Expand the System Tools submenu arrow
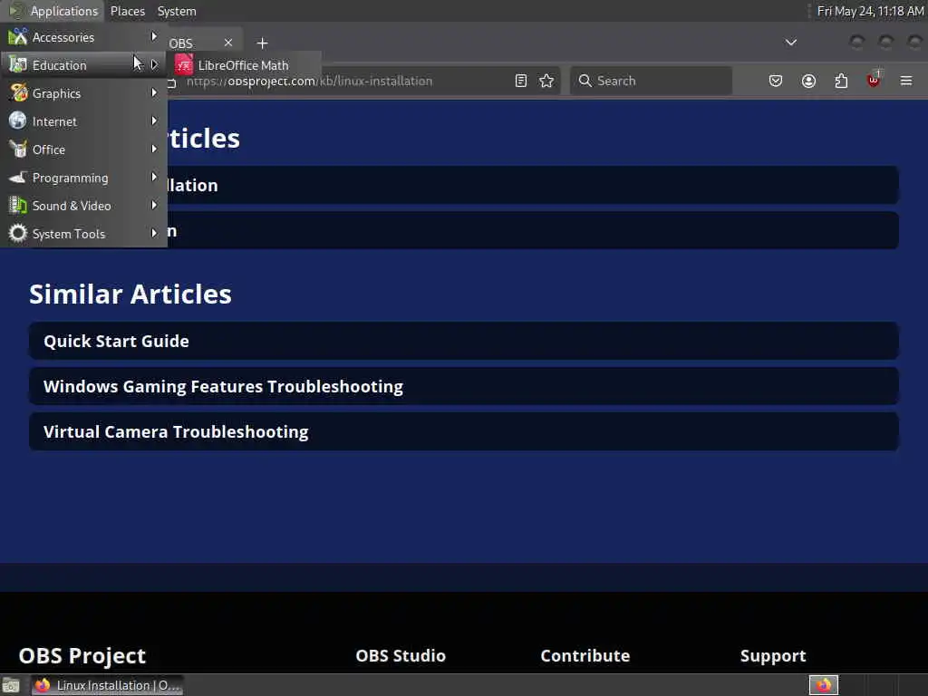 pos(154,233)
